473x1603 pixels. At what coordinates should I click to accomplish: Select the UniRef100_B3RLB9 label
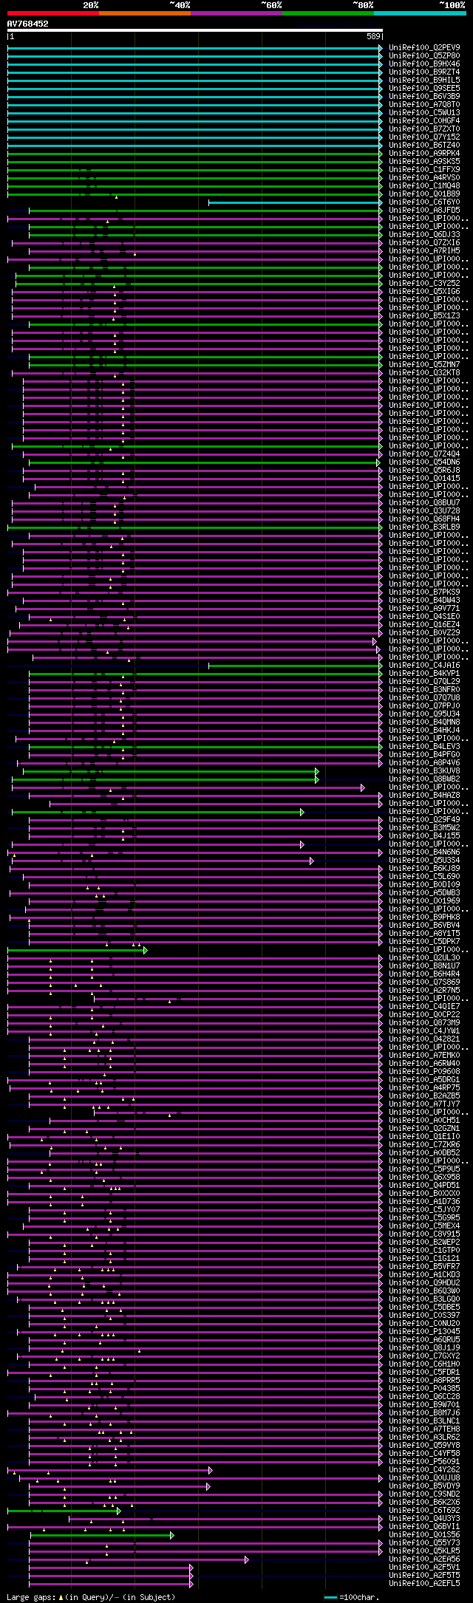(x=424, y=527)
